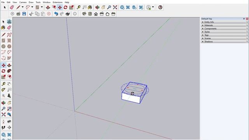Screen dimensions: 249x140
Task: Open the user account dropdown arrow
Action: coord(153,7)
